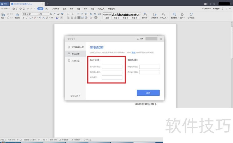Toggle Underline formatting
The width and height of the screenshot is (233, 143).
[30, 18]
